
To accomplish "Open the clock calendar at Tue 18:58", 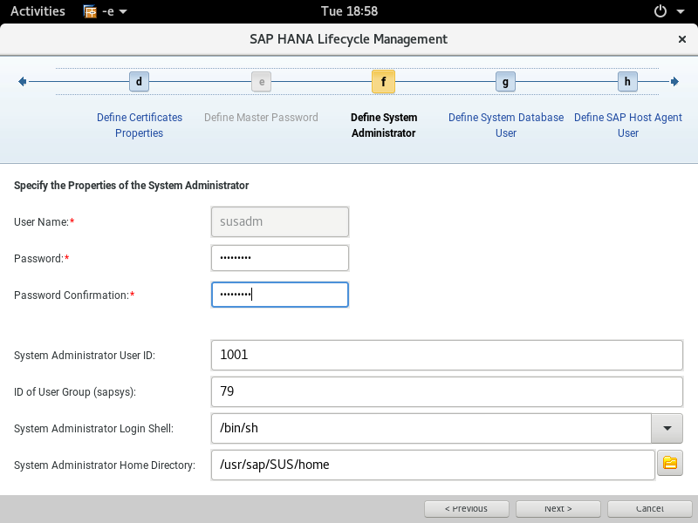I will pos(350,11).
